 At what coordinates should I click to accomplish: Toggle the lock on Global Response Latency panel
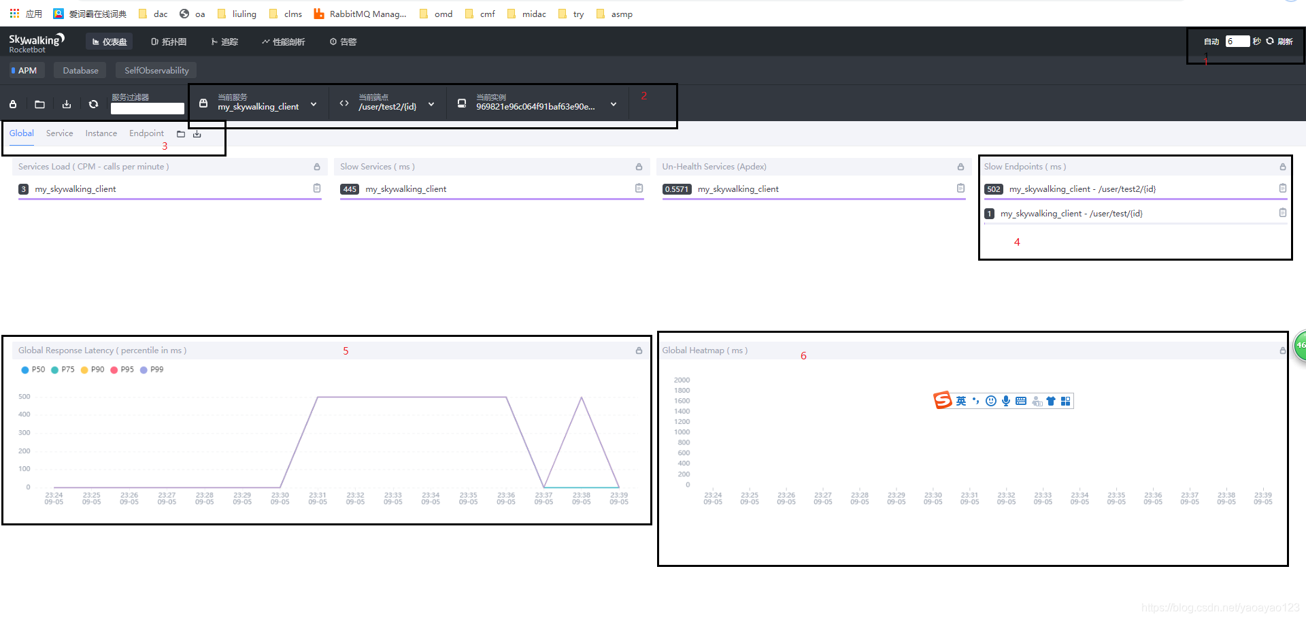(639, 350)
